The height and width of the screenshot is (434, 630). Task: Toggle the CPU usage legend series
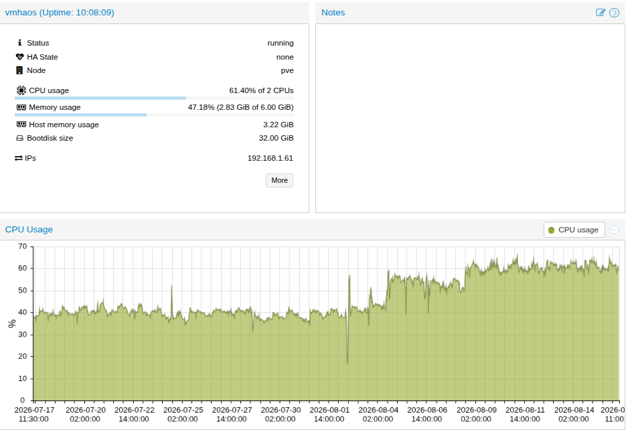click(x=574, y=230)
